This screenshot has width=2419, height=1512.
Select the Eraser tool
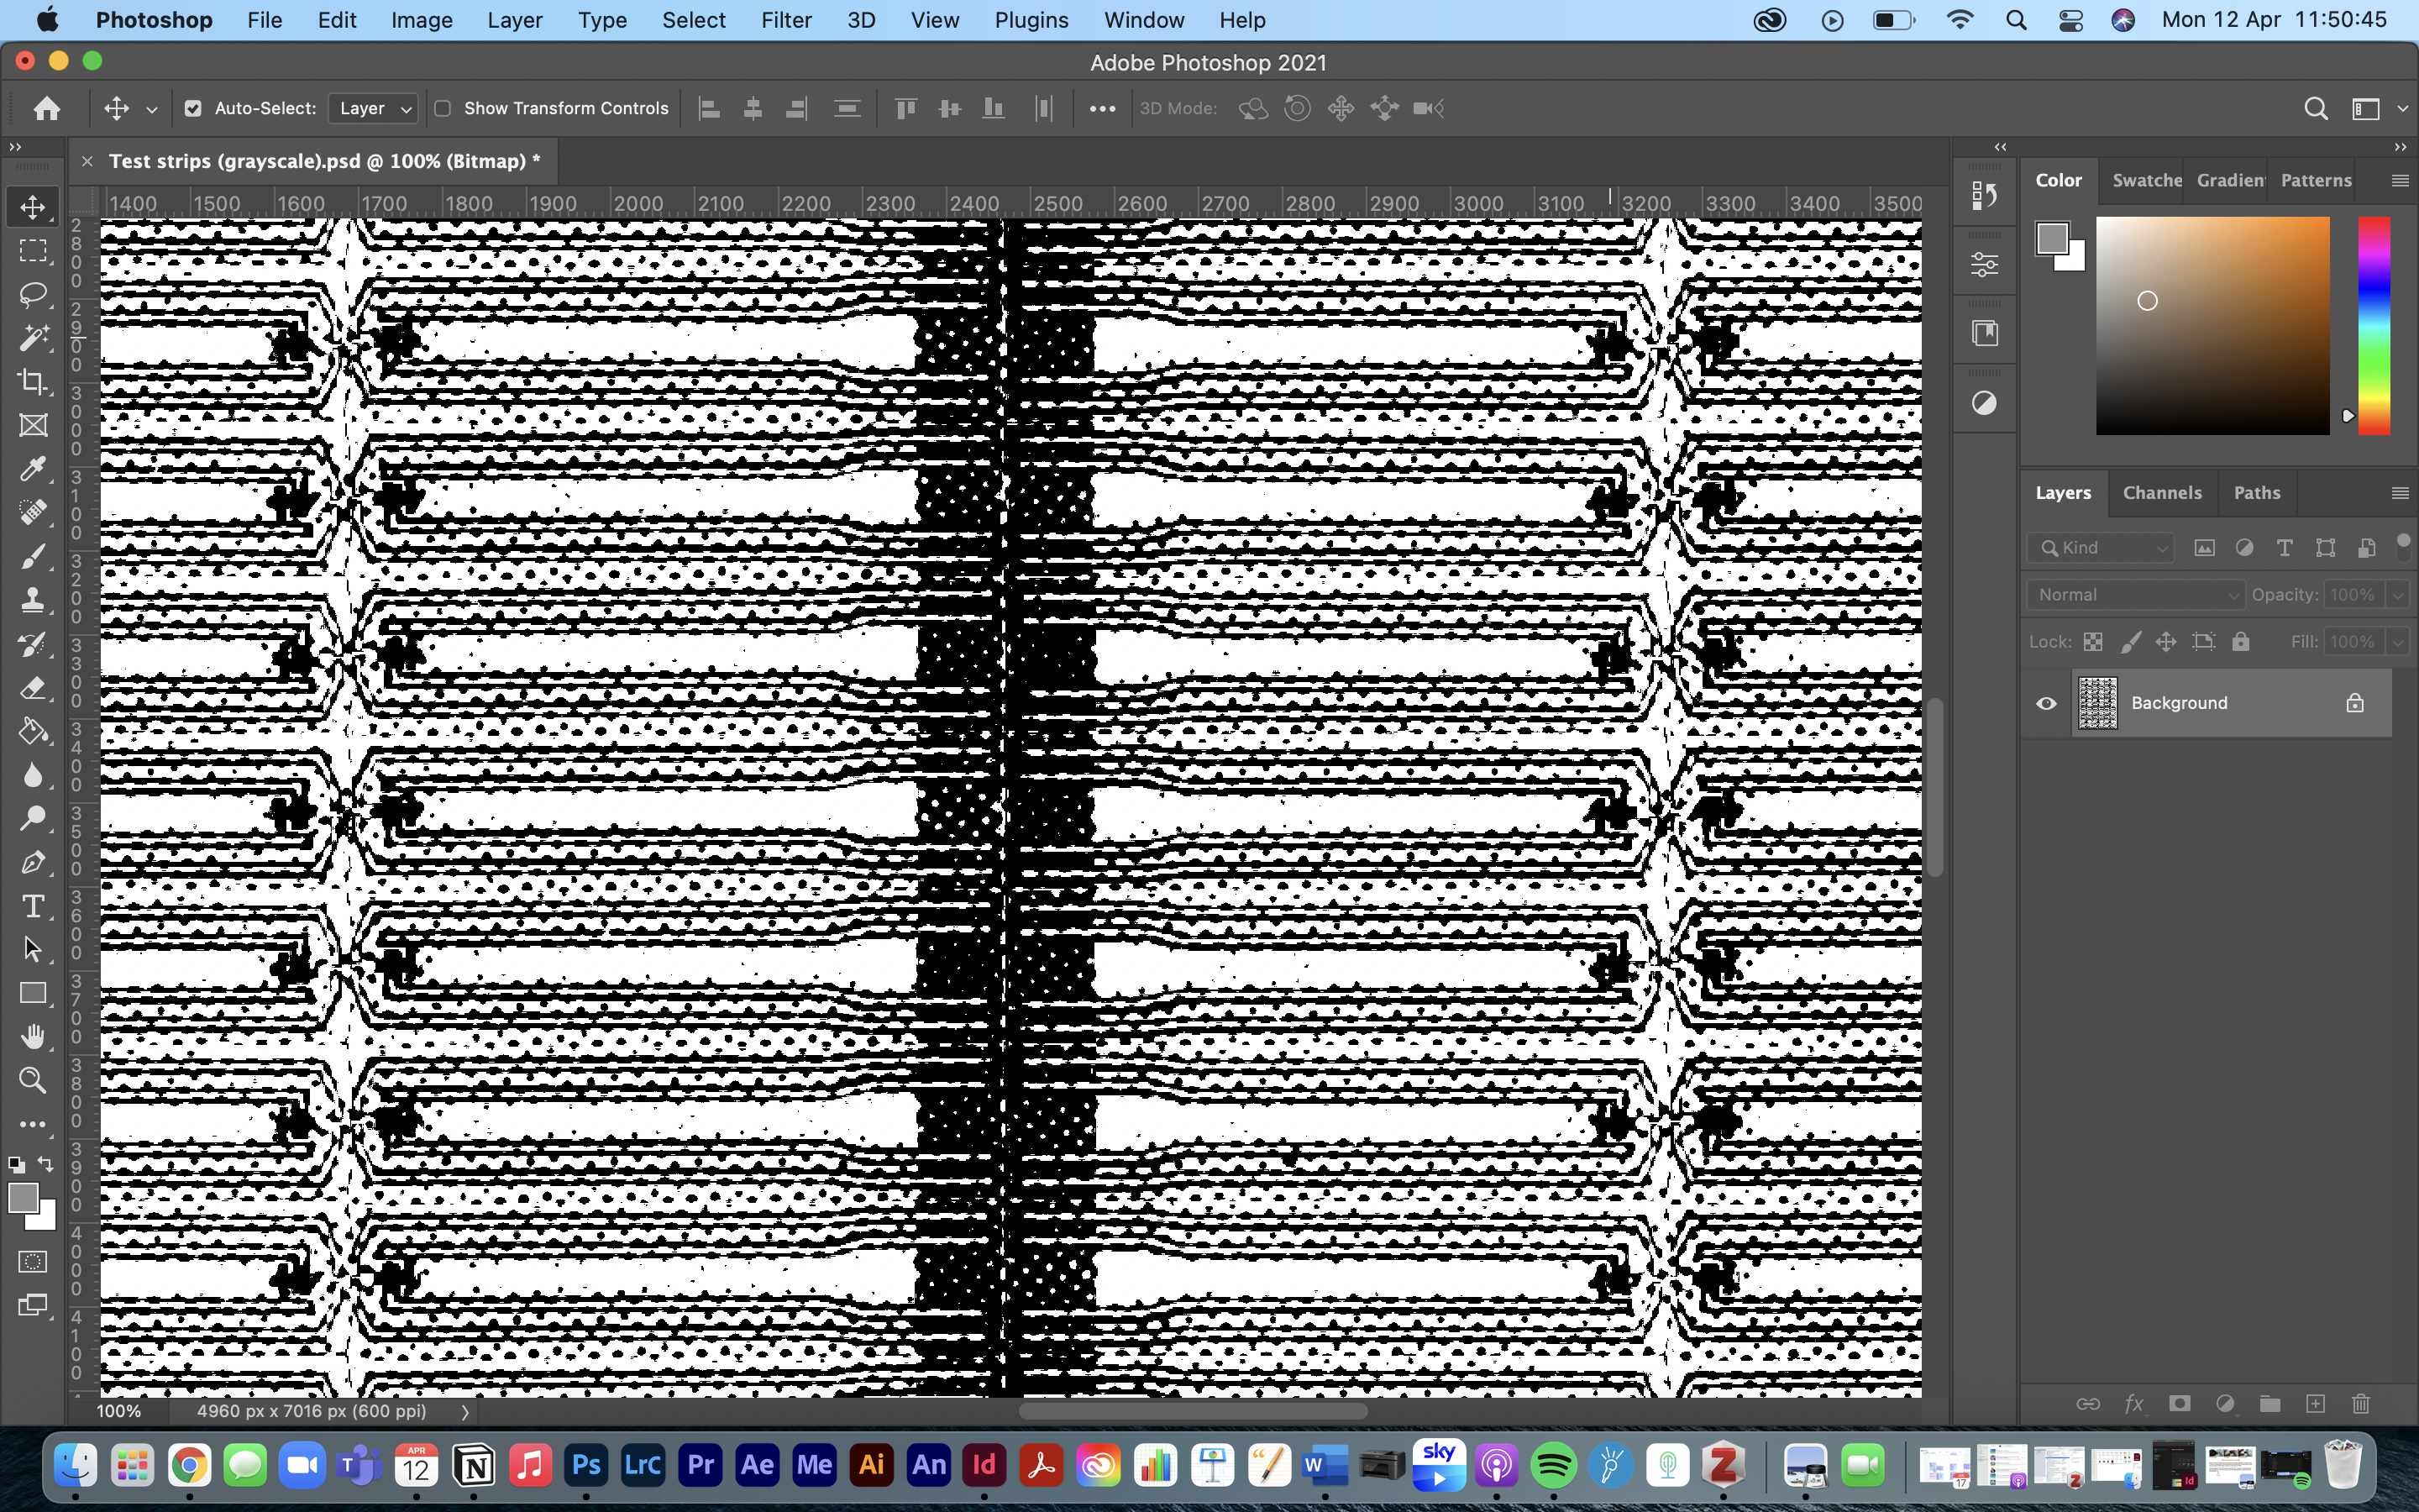(x=33, y=687)
